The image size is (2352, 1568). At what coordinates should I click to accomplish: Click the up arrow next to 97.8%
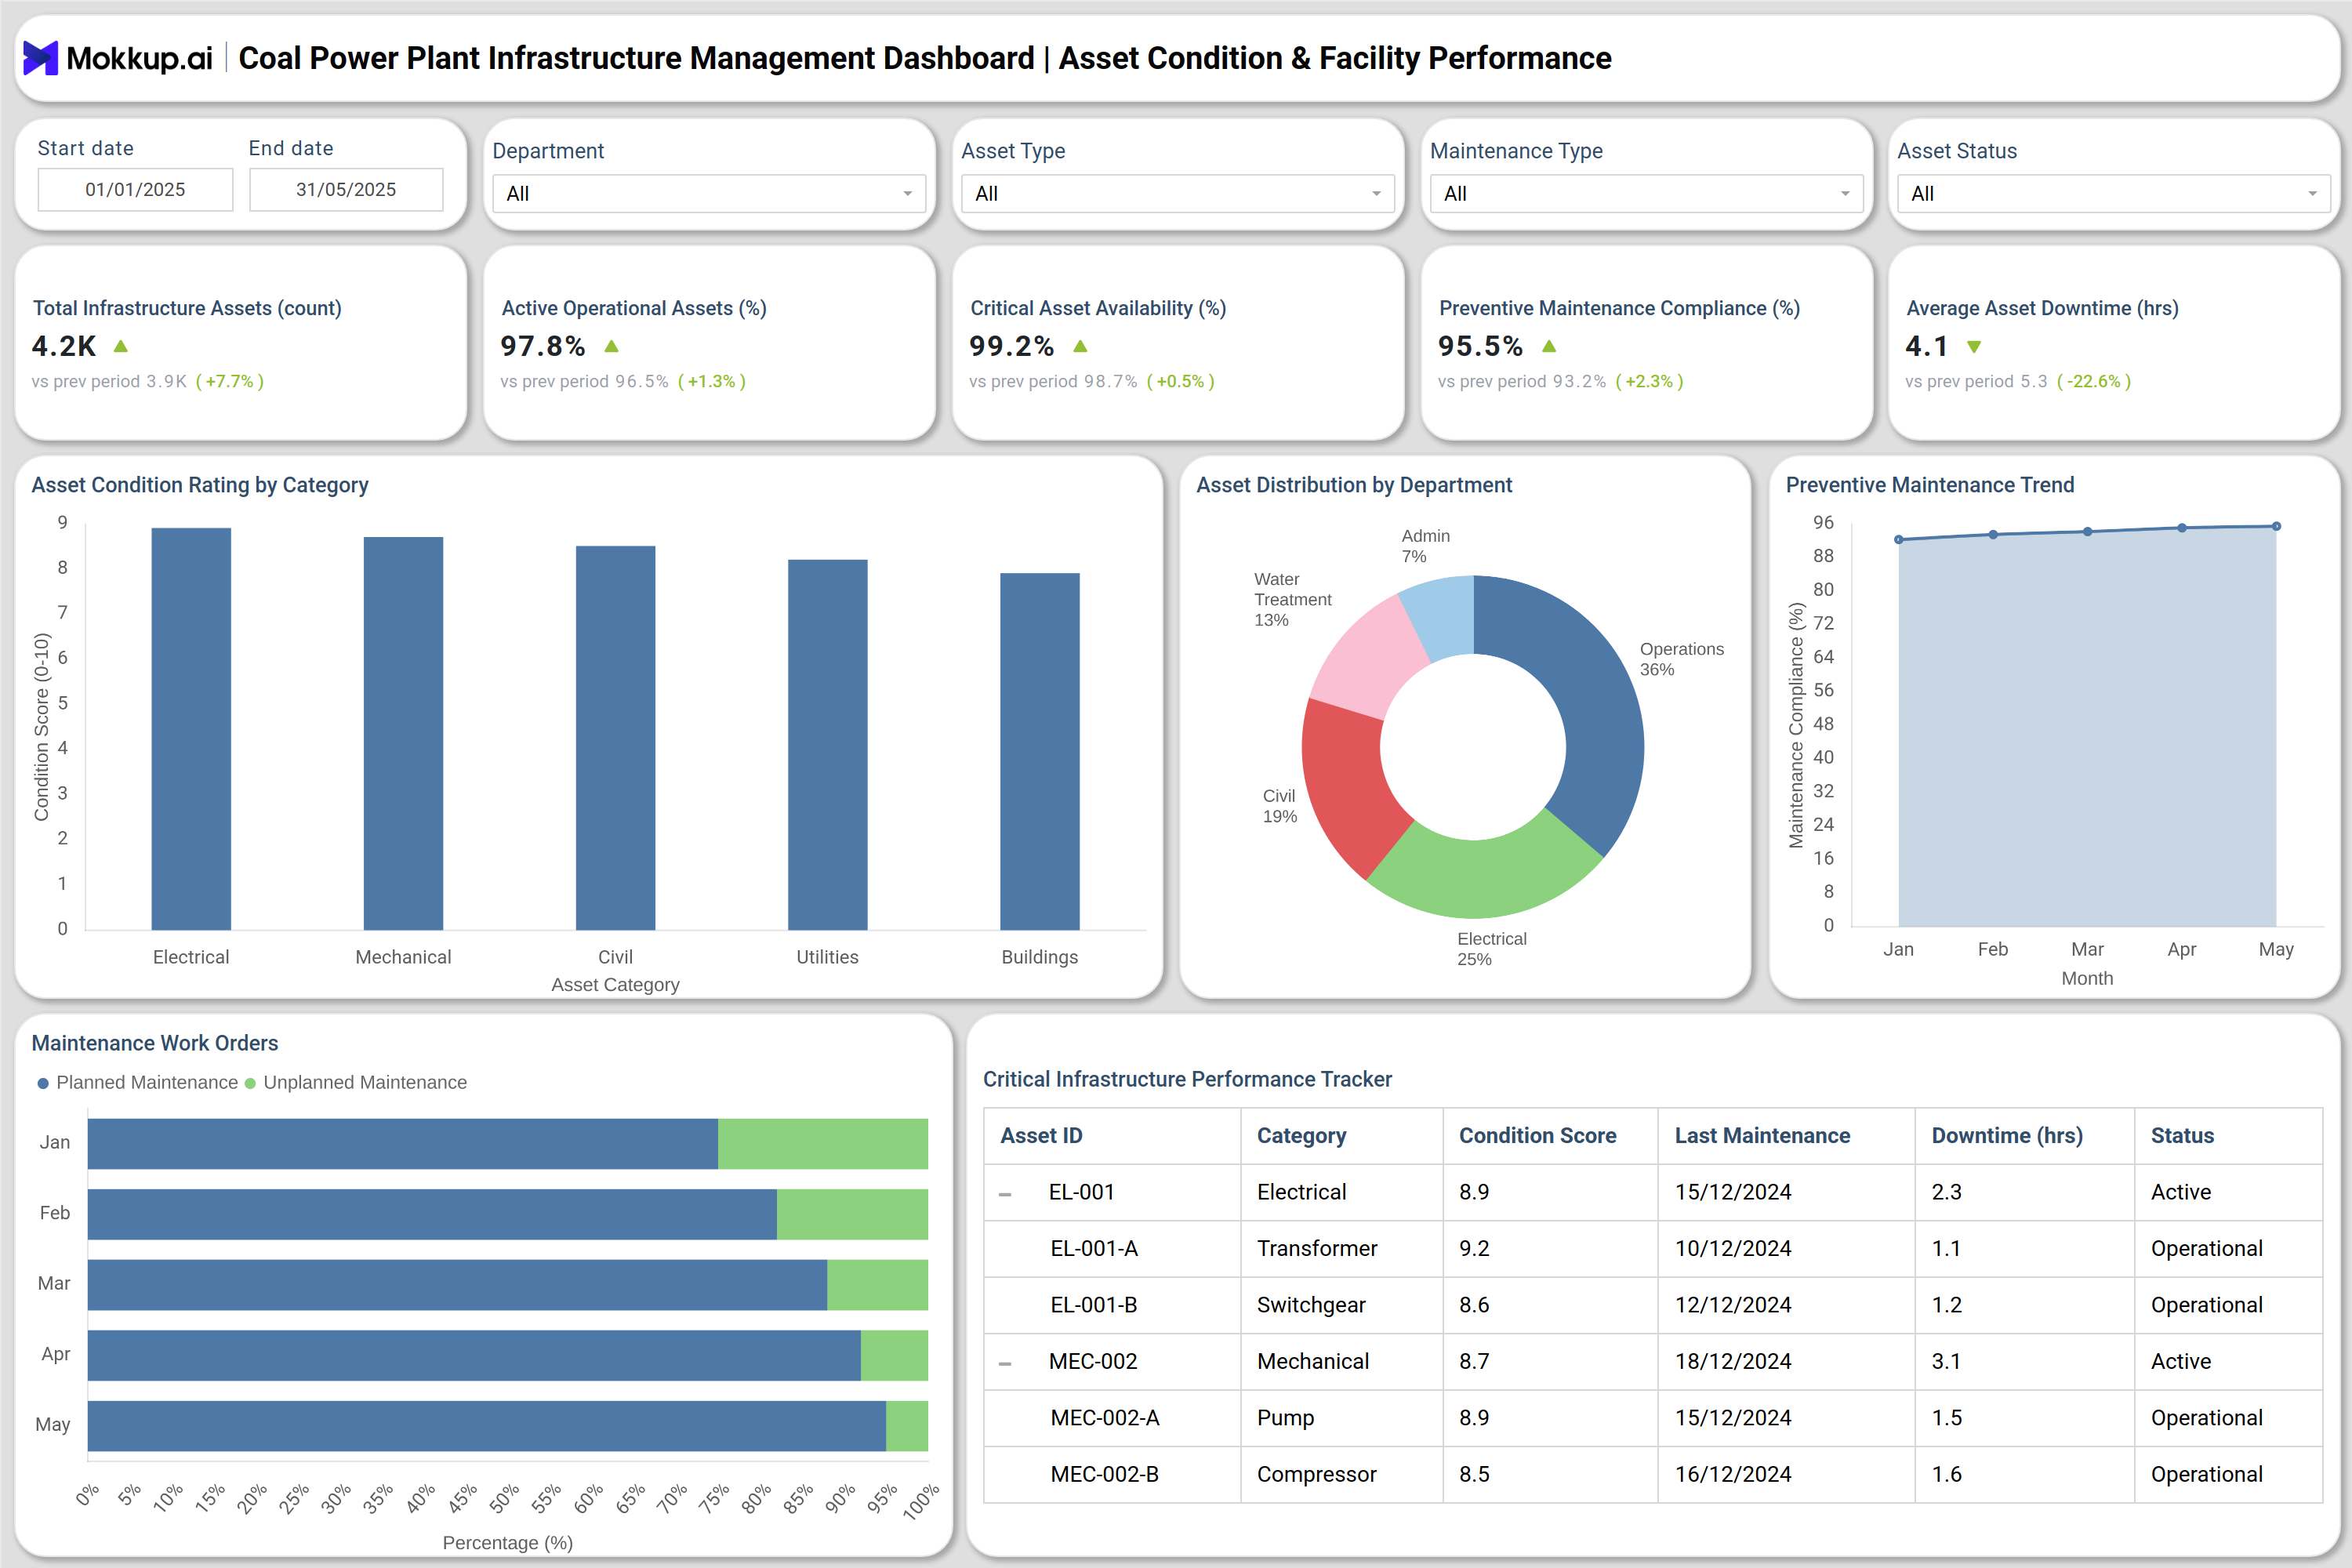[612, 346]
